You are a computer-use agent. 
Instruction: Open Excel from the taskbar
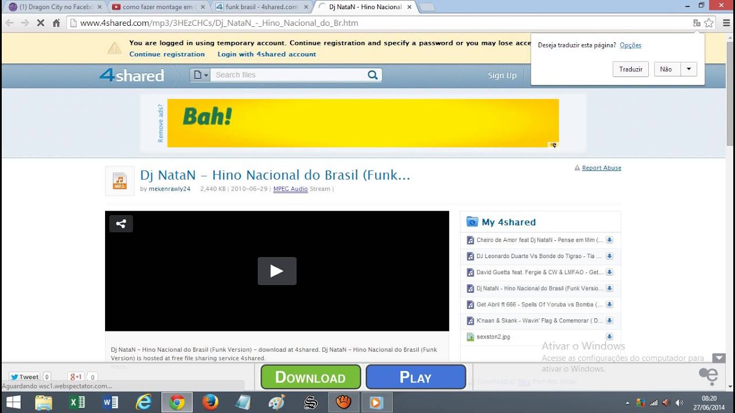[77, 402]
